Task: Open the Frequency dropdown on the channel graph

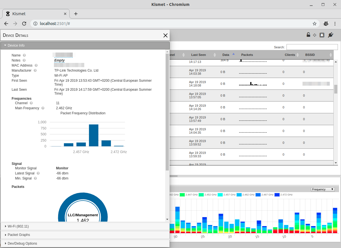Action: coord(322,189)
